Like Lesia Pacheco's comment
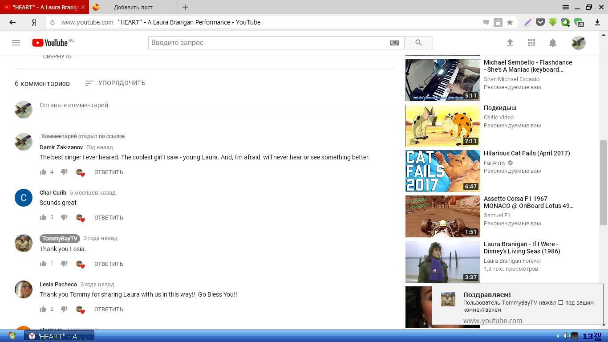Image resolution: width=608 pixels, height=342 pixels. pos(43,309)
